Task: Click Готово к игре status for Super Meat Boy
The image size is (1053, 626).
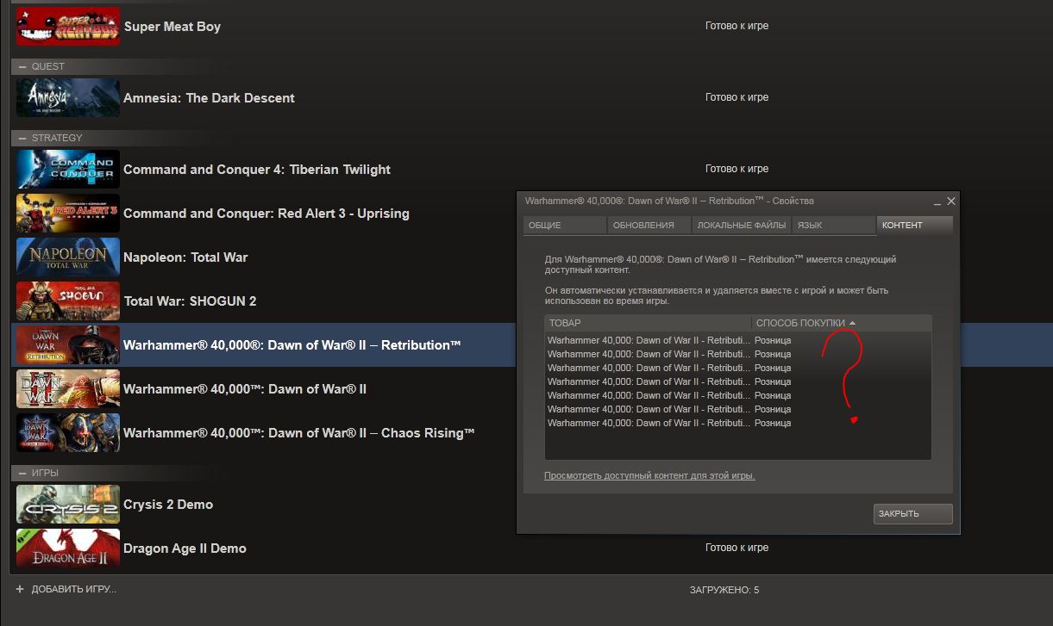Action: point(736,26)
